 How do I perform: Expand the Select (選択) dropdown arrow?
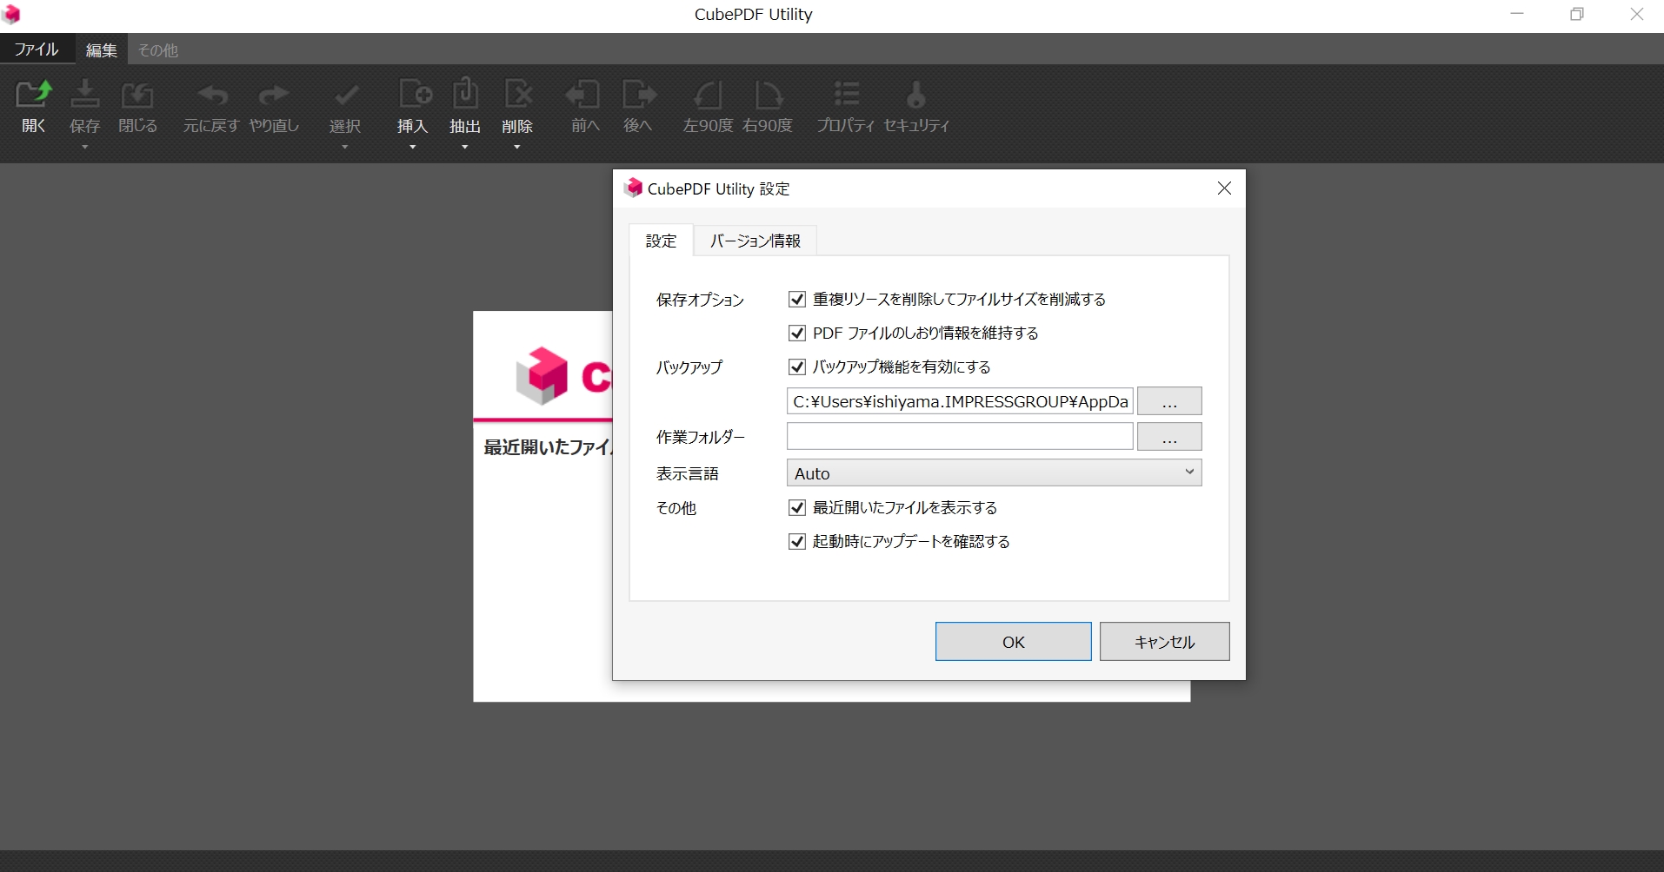[345, 147]
